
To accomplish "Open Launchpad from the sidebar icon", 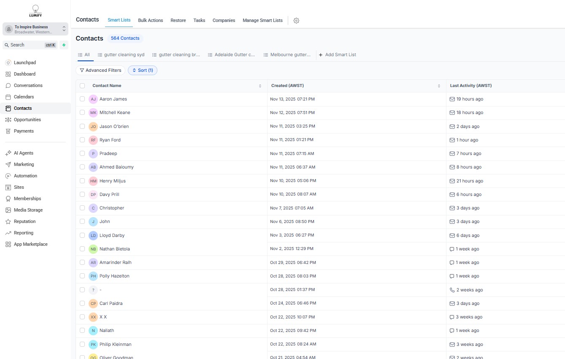I will [8, 63].
